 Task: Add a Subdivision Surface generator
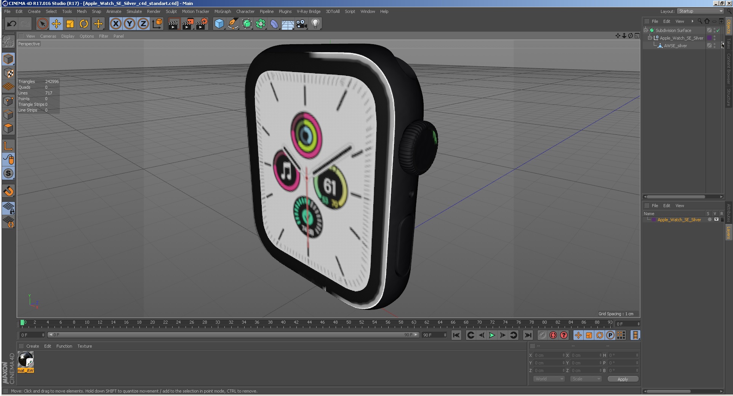[x=247, y=24]
